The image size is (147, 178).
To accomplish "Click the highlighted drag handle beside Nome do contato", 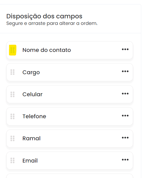I will click(x=13, y=50).
